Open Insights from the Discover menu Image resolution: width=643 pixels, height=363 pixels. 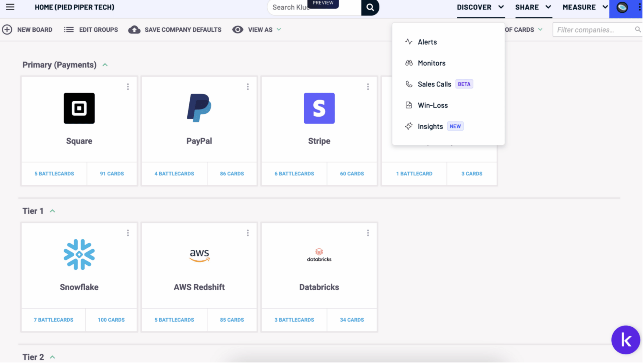click(430, 126)
